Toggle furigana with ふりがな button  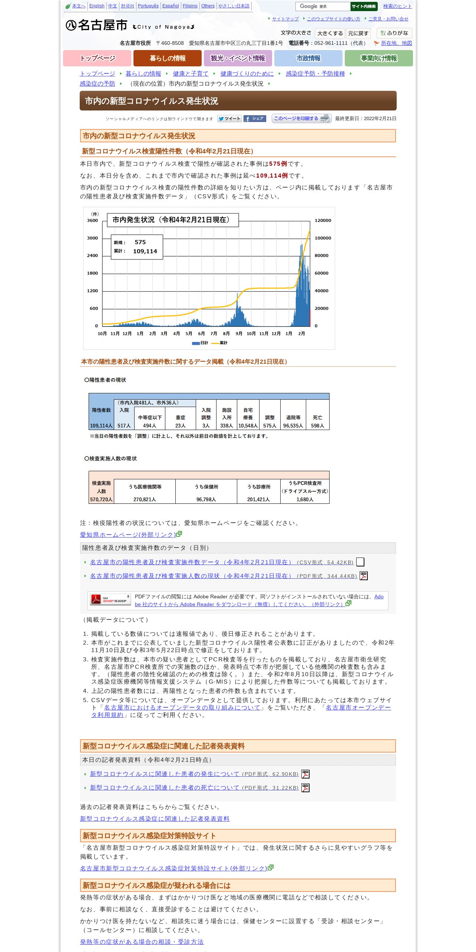pos(394,33)
